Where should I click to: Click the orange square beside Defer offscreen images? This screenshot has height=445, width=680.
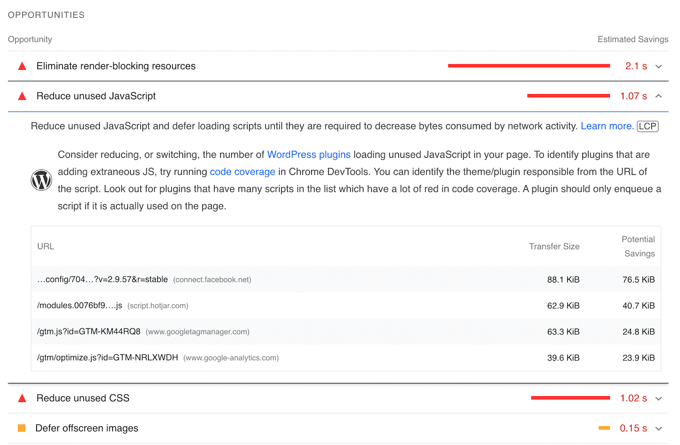pyautogui.click(x=22, y=428)
